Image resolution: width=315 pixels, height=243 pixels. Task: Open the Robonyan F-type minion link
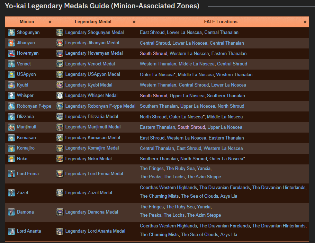point(34,106)
